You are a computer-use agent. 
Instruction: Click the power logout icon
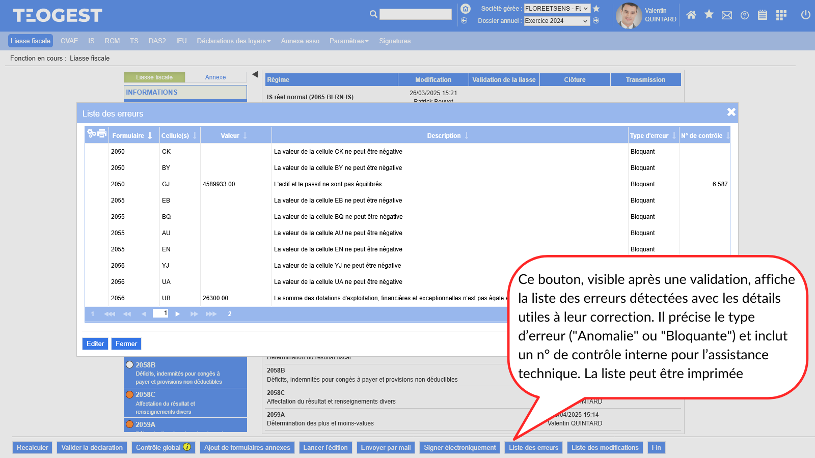point(805,15)
